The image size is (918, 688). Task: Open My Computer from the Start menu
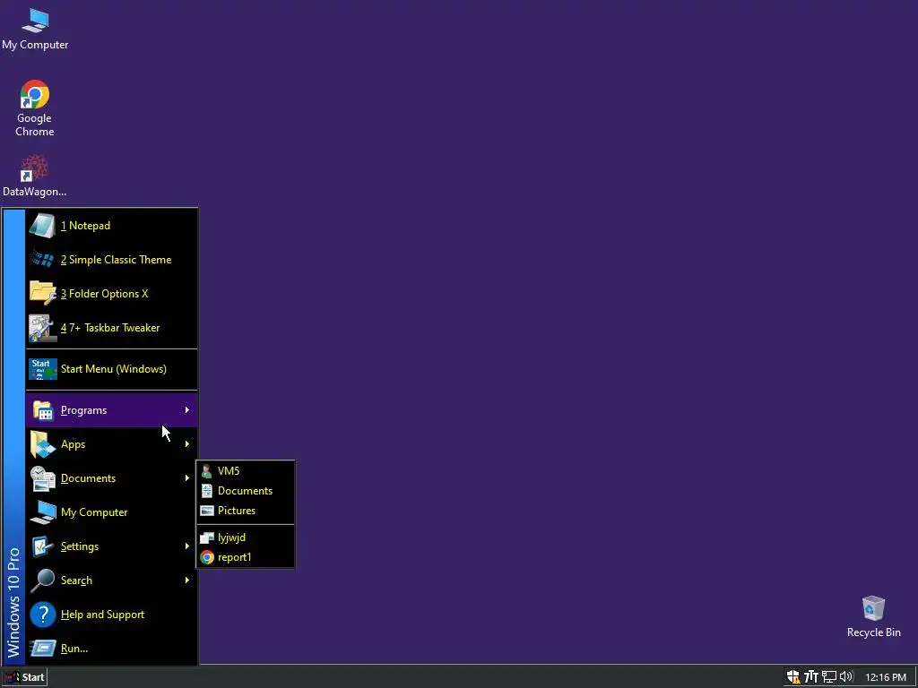tap(111, 512)
